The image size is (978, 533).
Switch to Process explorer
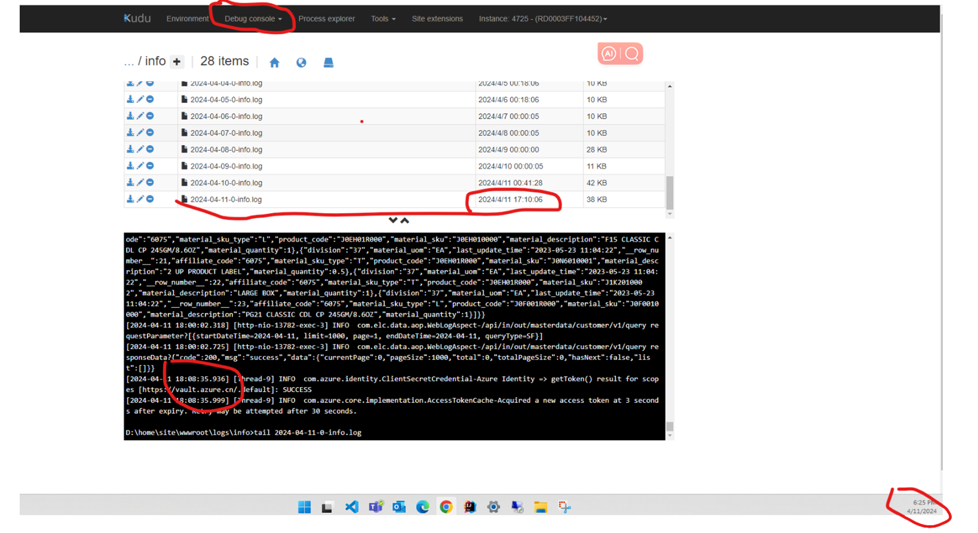pos(327,18)
